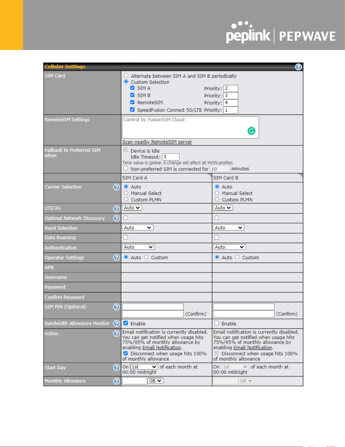Uncheck the SIM A checkbox
The image size is (345, 447).
132,88
